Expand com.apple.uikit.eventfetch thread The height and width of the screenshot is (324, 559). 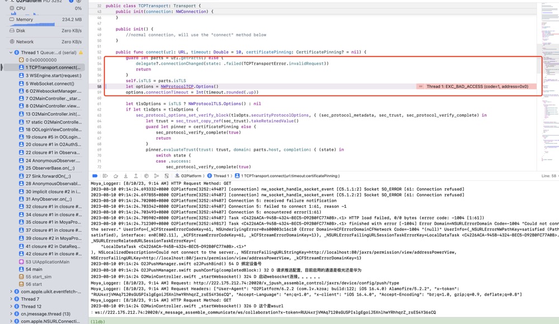coord(11,292)
